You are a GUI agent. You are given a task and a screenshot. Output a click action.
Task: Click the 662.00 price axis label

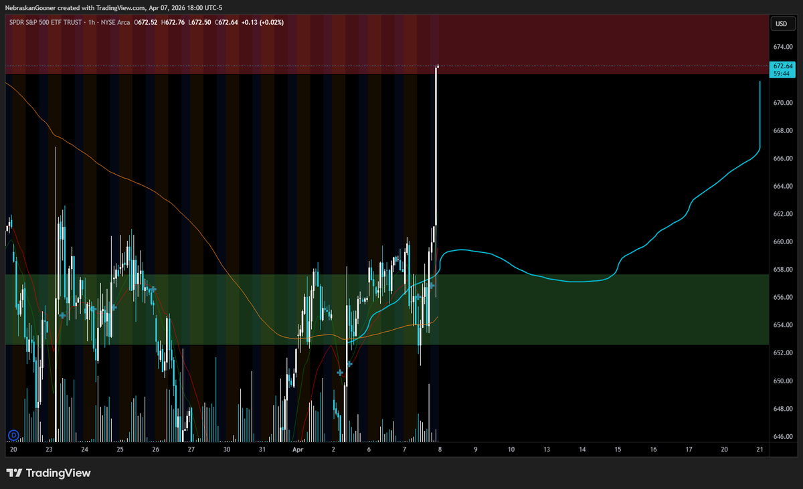(x=783, y=214)
